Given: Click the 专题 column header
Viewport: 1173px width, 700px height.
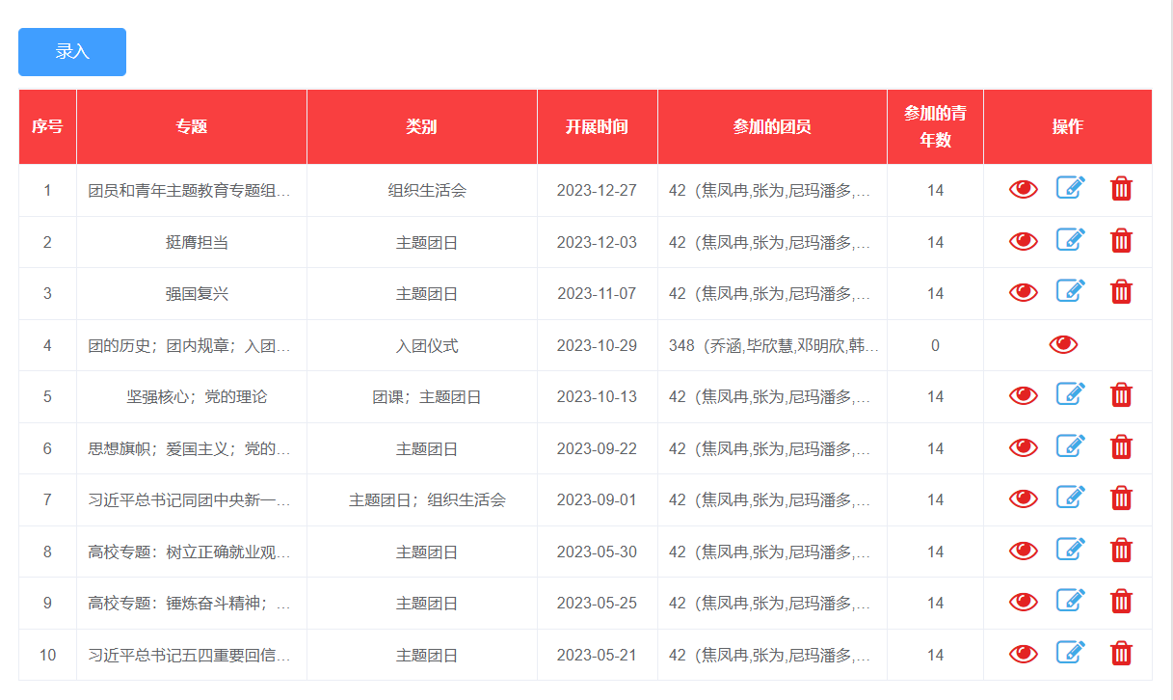Looking at the screenshot, I should coord(191,127).
